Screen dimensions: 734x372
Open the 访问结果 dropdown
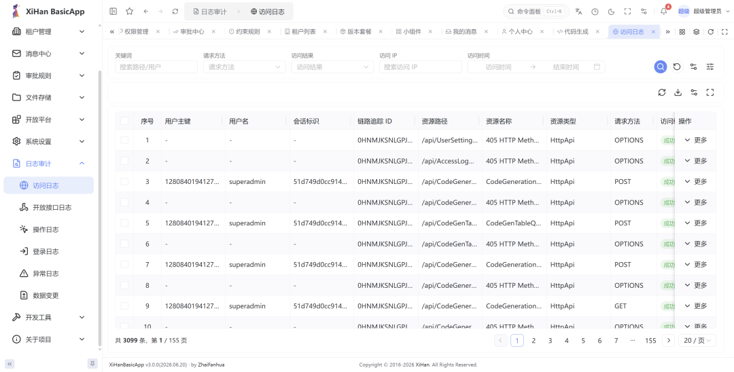pos(332,67)
